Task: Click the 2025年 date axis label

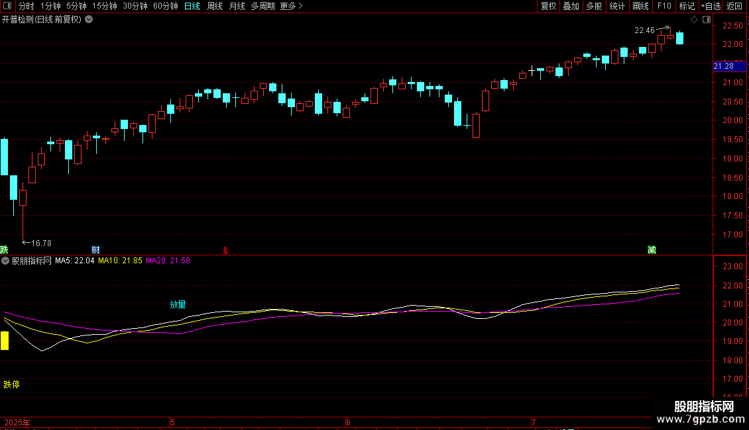Action: 17,422
